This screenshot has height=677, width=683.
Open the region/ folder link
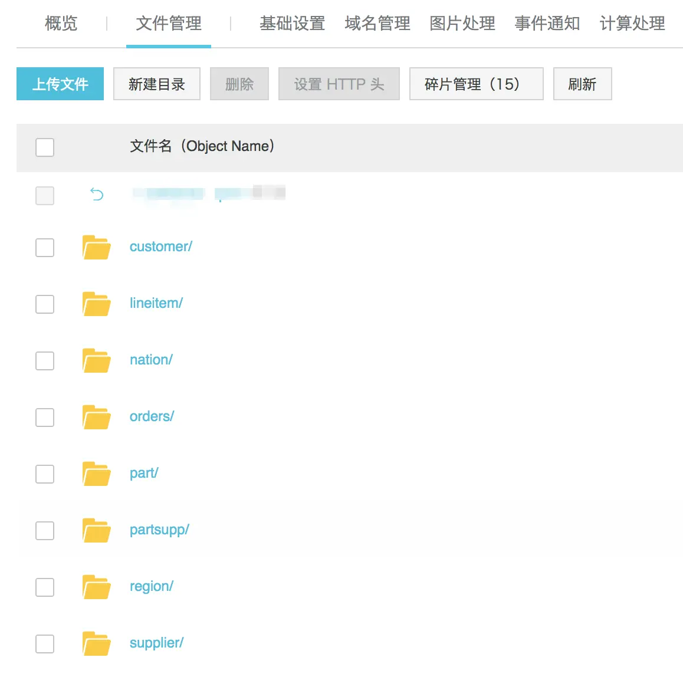(151, 587)
